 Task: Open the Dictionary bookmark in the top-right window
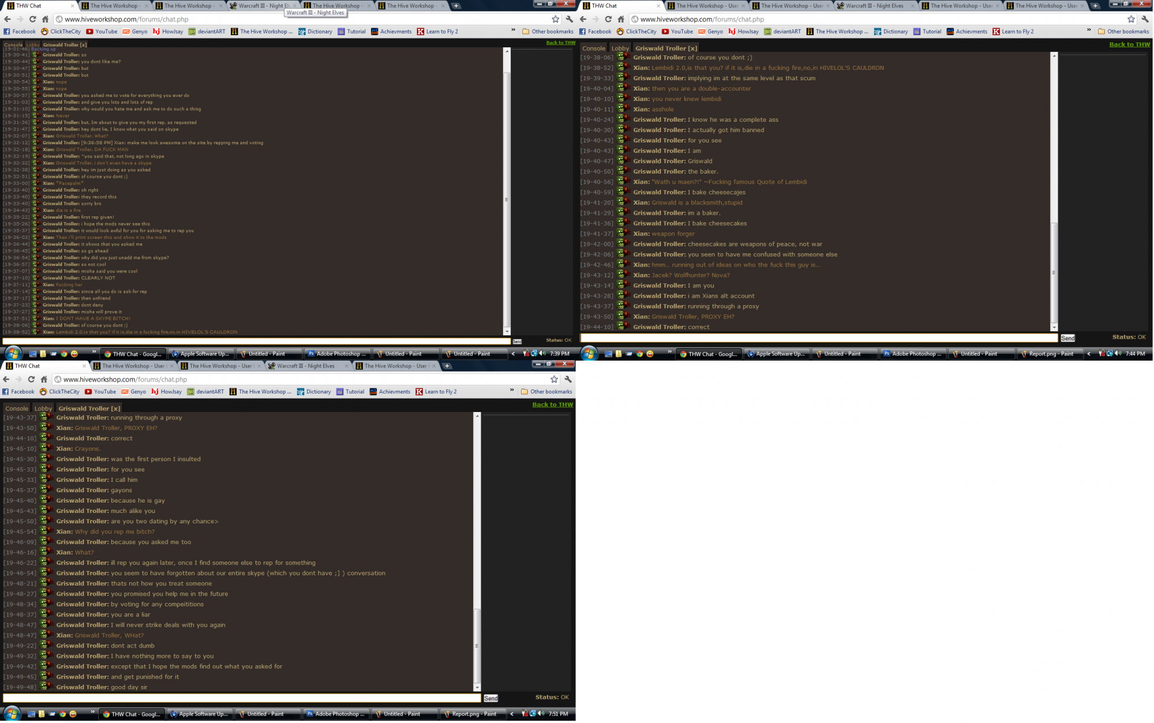pyautogui.click(x=890, y=32)
